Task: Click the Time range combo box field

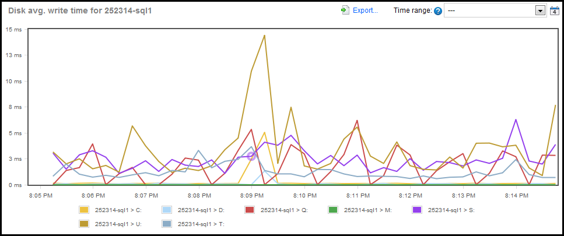Action: click(x=489, y=10)
